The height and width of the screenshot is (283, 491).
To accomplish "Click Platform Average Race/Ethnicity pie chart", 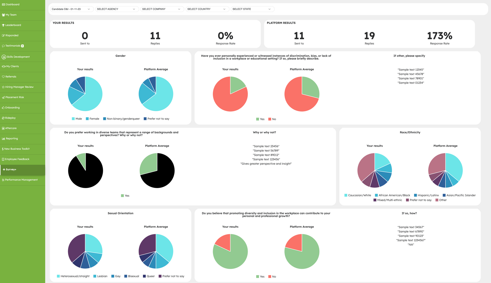I will (x=445, y=170).
